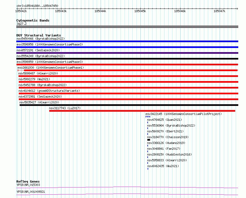
Task: Select the blue bar under nsv5450066
Action: 127,41
